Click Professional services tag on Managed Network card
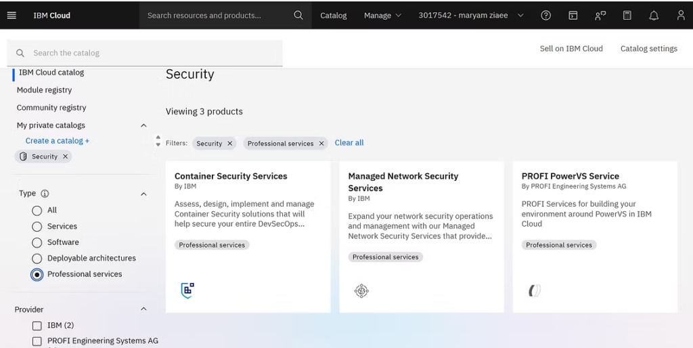 click(x=385, y=257)
